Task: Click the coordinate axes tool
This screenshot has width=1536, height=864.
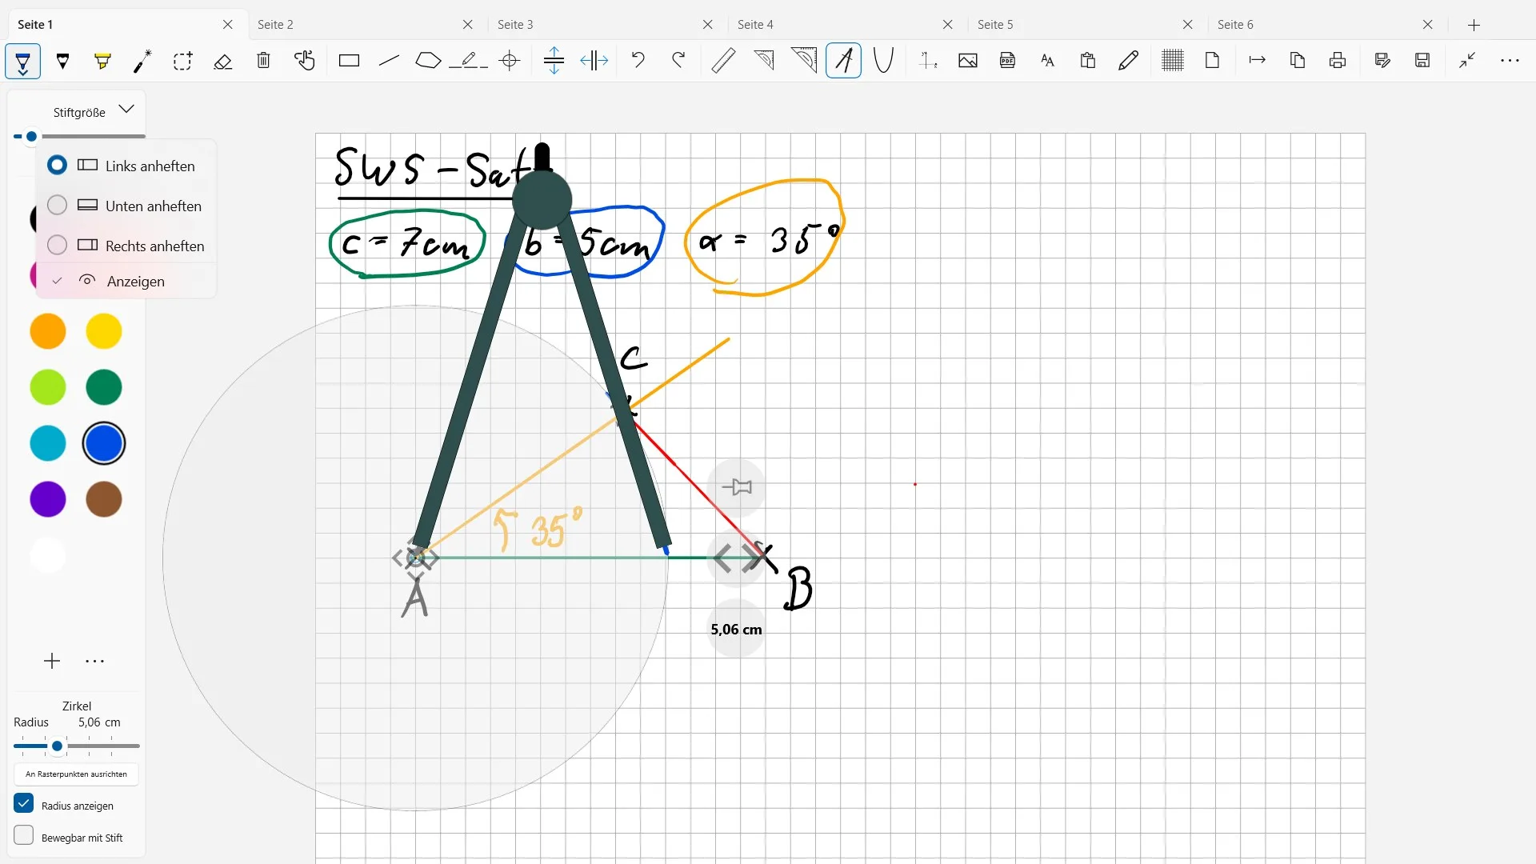Action: tap(928, 61)
